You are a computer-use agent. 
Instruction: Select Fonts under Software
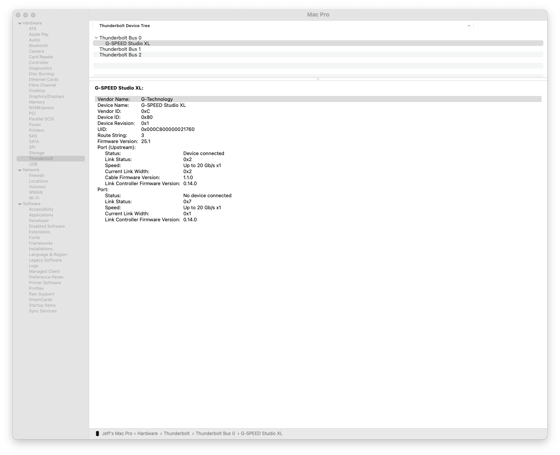tap(34, 237)
